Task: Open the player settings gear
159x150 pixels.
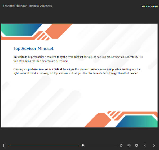Action: (x=137, y=145)
